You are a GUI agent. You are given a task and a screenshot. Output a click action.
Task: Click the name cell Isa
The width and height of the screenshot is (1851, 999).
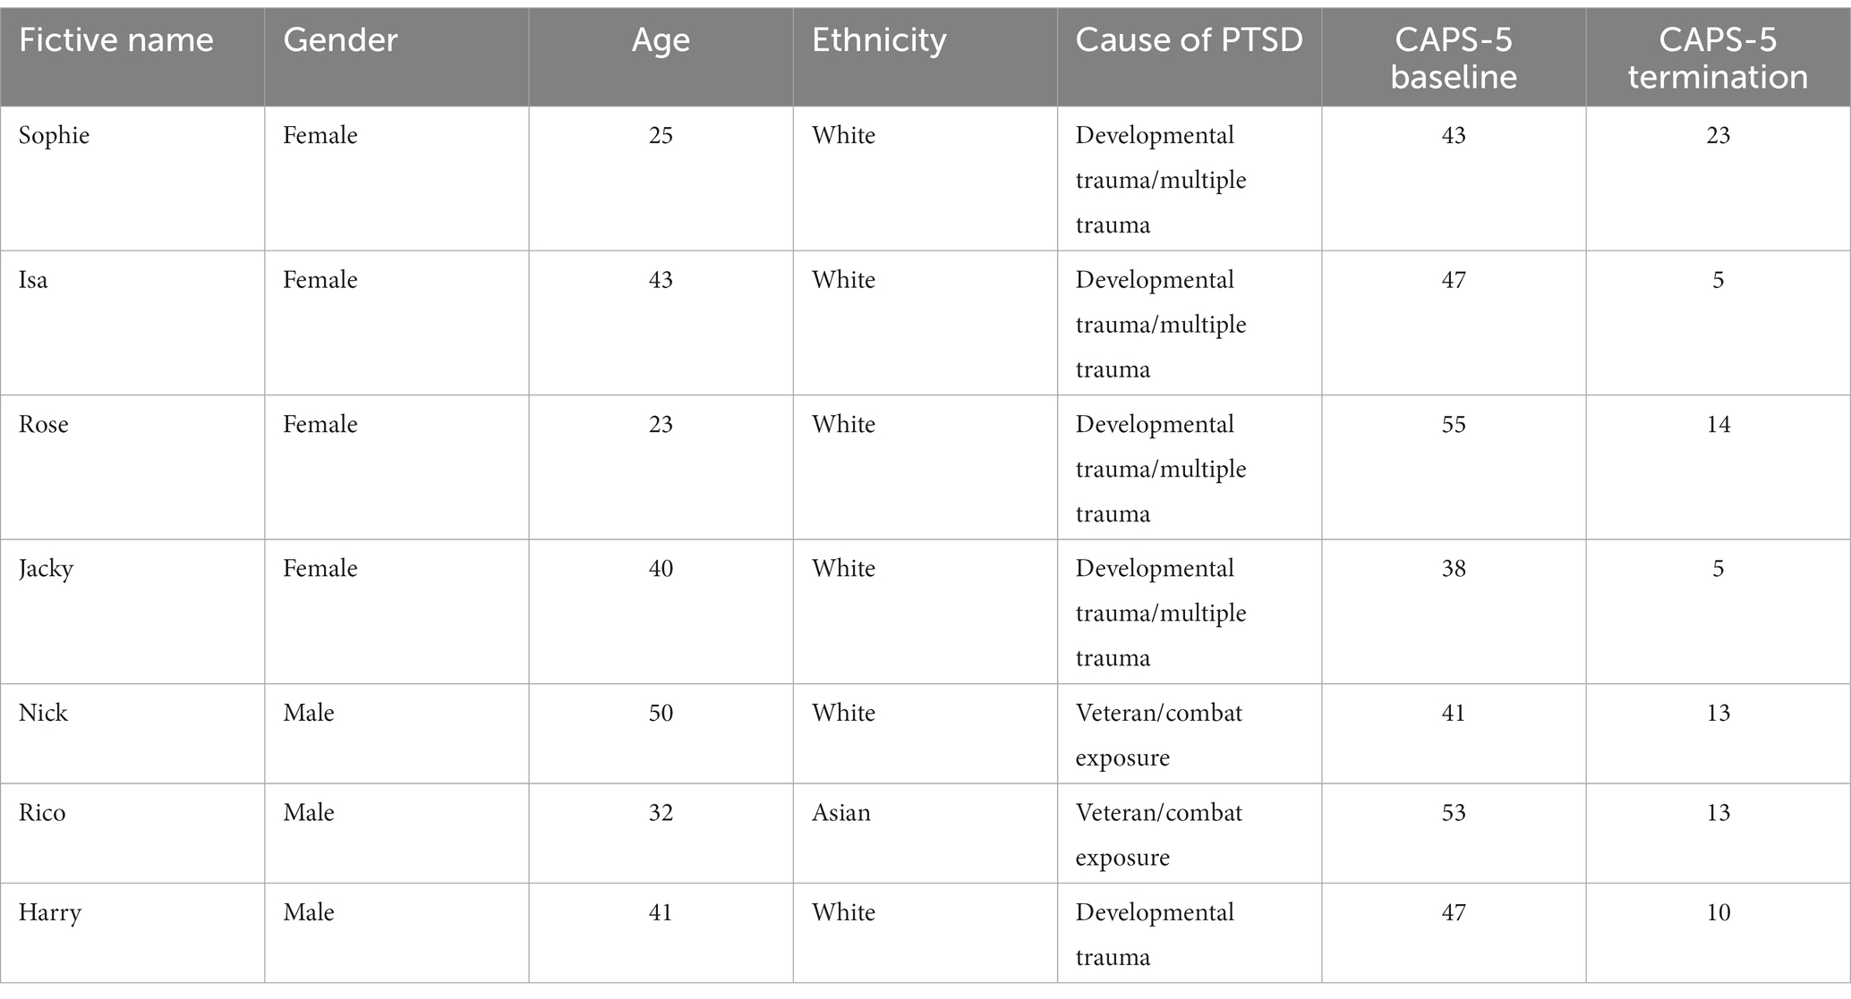[x=33, y=280]
